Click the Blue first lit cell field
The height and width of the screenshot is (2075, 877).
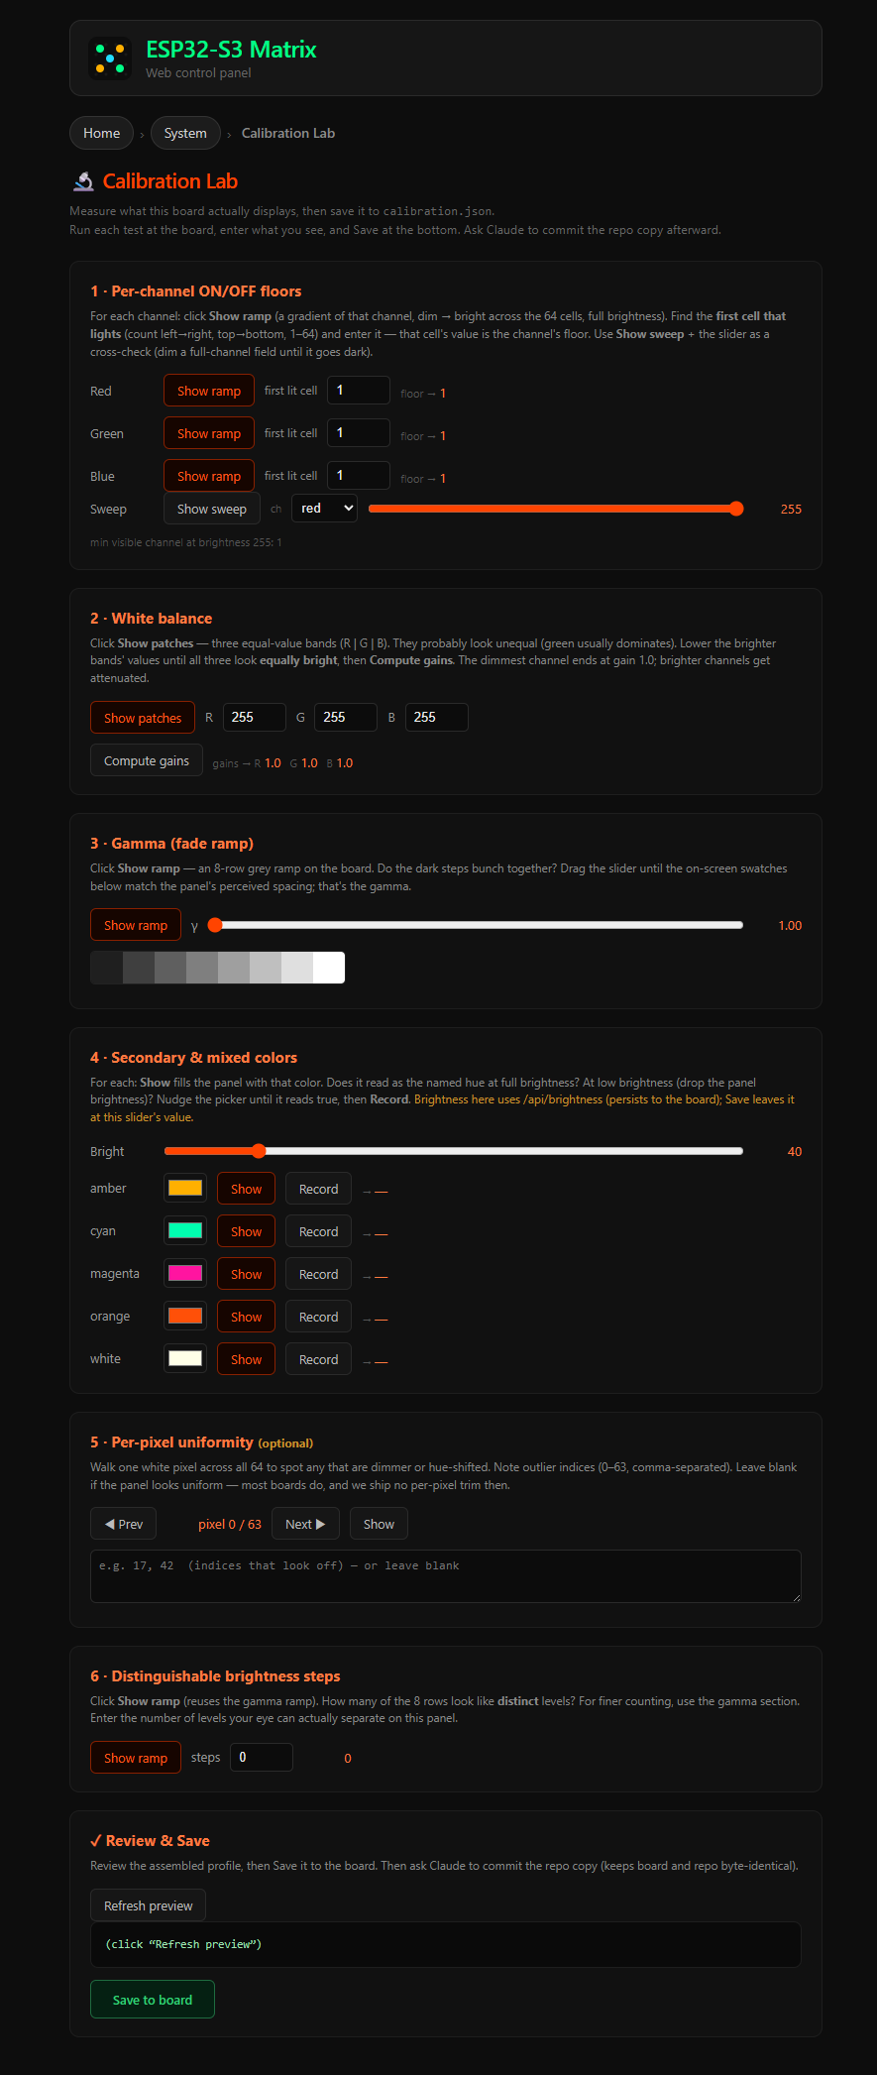click(x=359, y=476)
